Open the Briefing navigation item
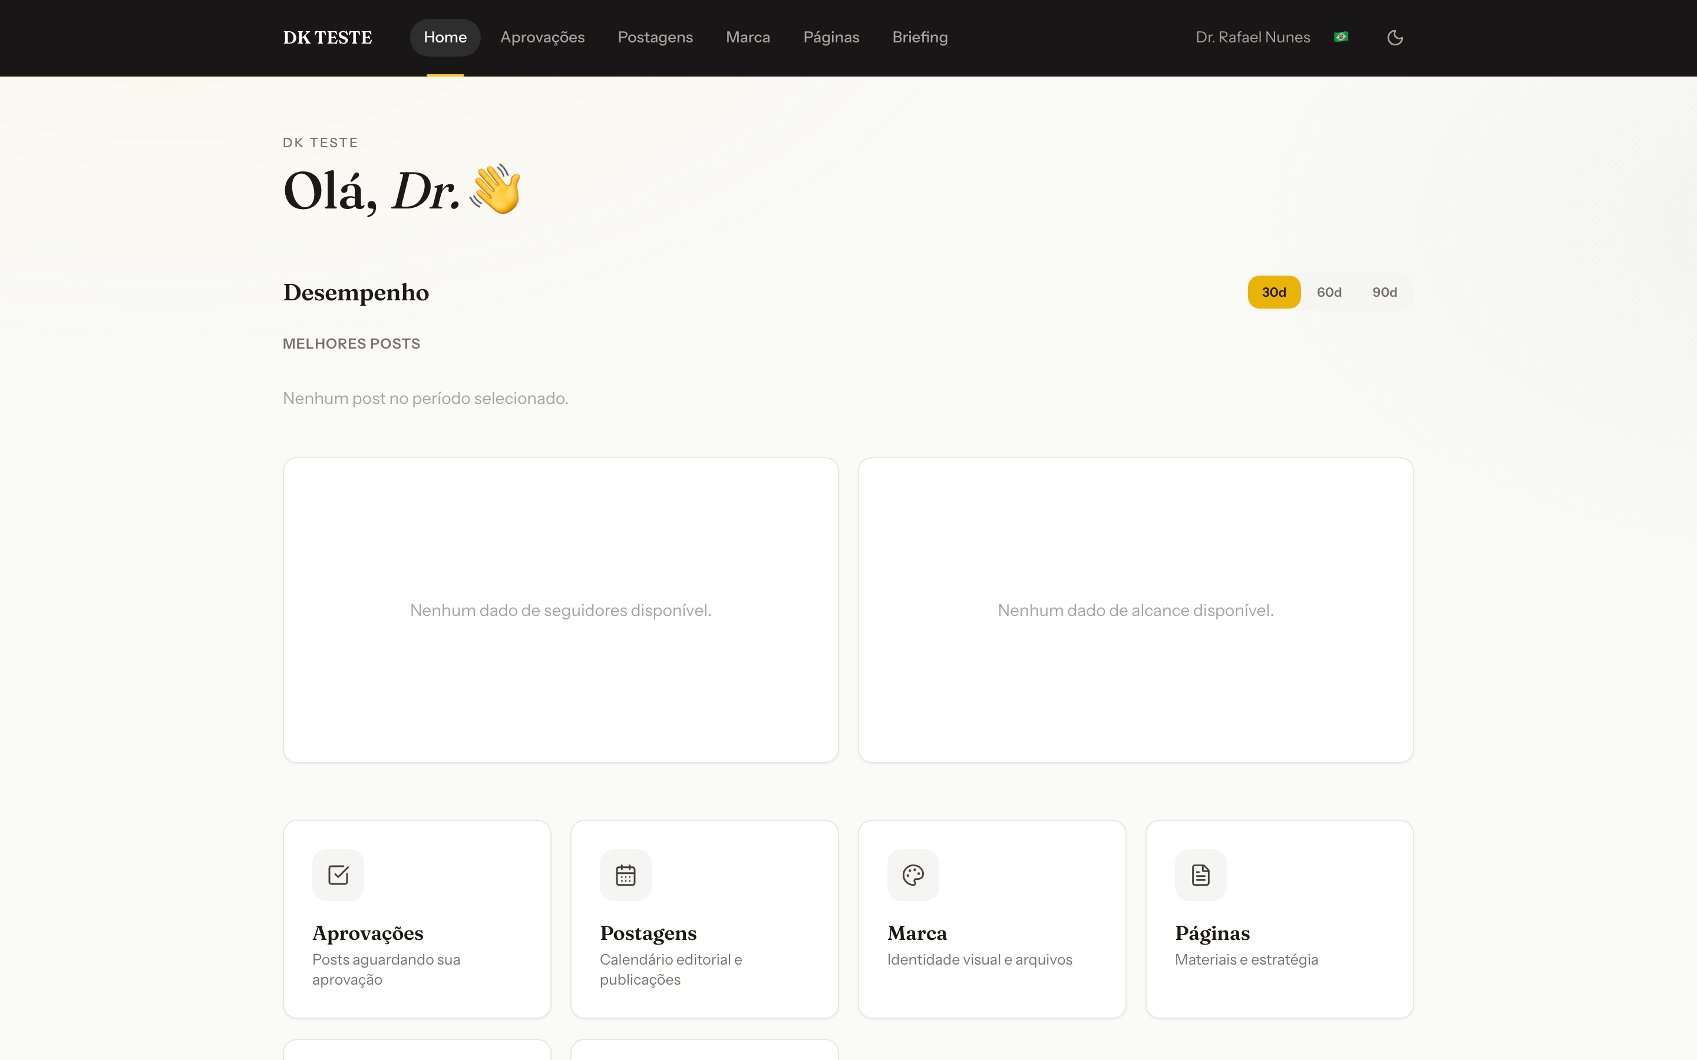 pyautogui.click(x=920, y=37)
